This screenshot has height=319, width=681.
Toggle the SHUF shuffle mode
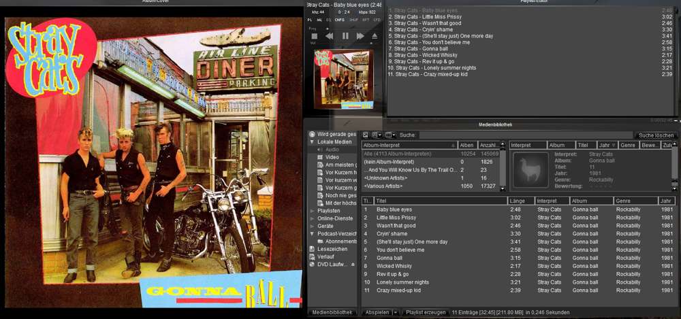(x=354, y=20)
